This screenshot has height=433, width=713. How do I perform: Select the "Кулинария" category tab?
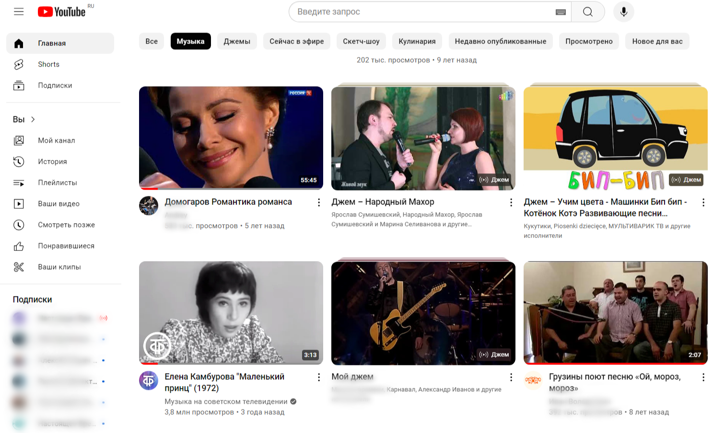417,41
